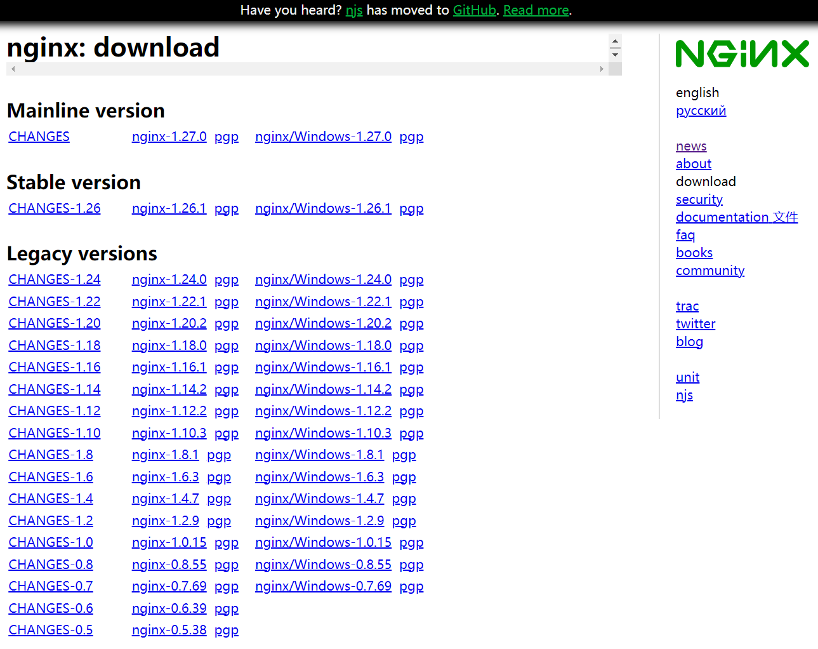Go to the security page
The width and height of the screenshot is (818, 649).
coord(699,199)
